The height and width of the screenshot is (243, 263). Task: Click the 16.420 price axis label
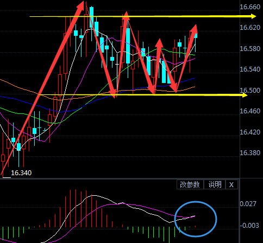pyautogui.click(x=250, y=132)
